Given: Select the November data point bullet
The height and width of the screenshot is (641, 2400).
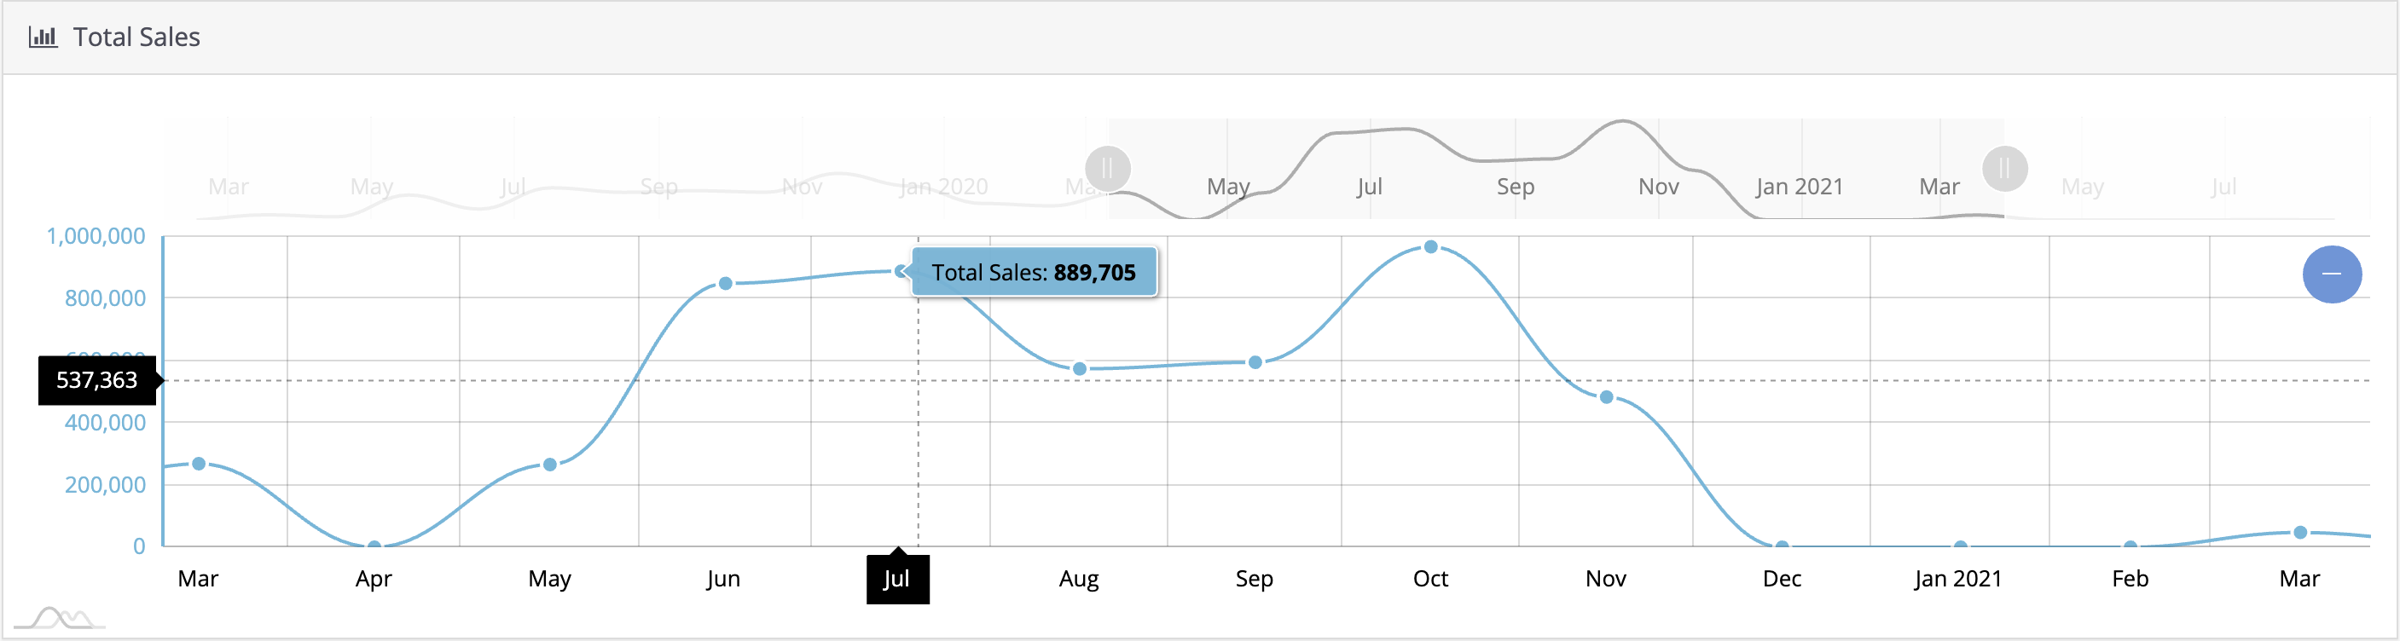Looking at the screenshot, I should coord(1605,397).
